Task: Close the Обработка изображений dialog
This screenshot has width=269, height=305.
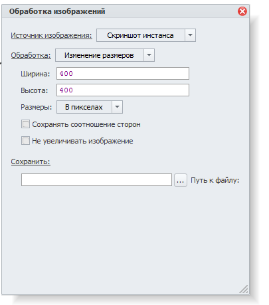Action: (242, 11)
